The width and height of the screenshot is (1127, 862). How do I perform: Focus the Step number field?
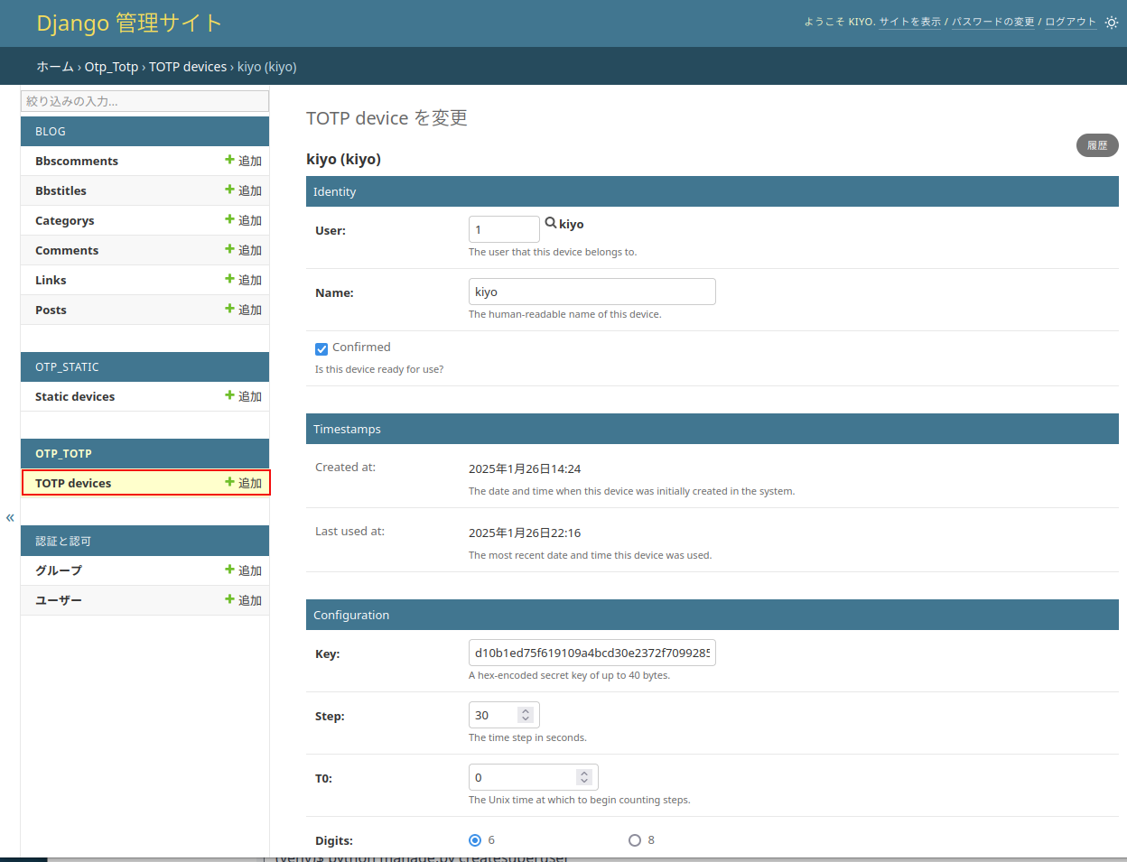point(504,715)
